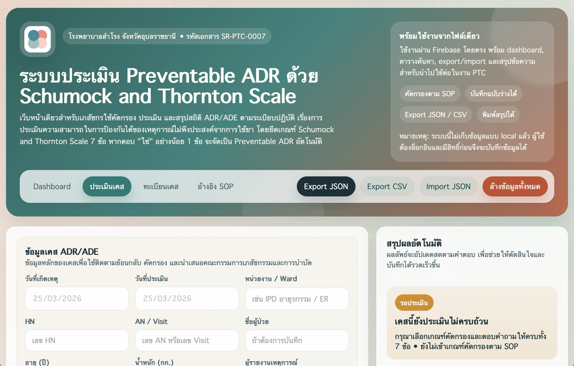Viewport: 574px width, 366px height.
Task: Click the บันทึกฉบับร่างได้ chip
Action: coord(493,94)
